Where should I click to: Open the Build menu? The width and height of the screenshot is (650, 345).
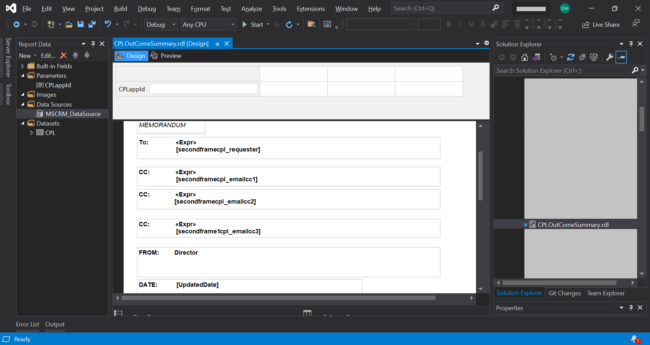[x=121, y=9]
